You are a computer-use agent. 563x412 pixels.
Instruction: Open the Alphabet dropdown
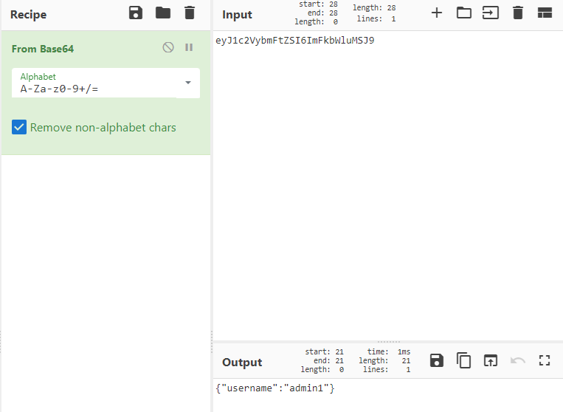187,83
